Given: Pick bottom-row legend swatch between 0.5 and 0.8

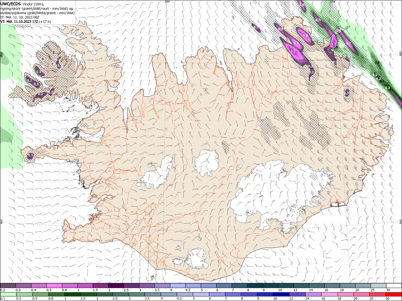Looking at the screenshot, I should pos(40,294).
